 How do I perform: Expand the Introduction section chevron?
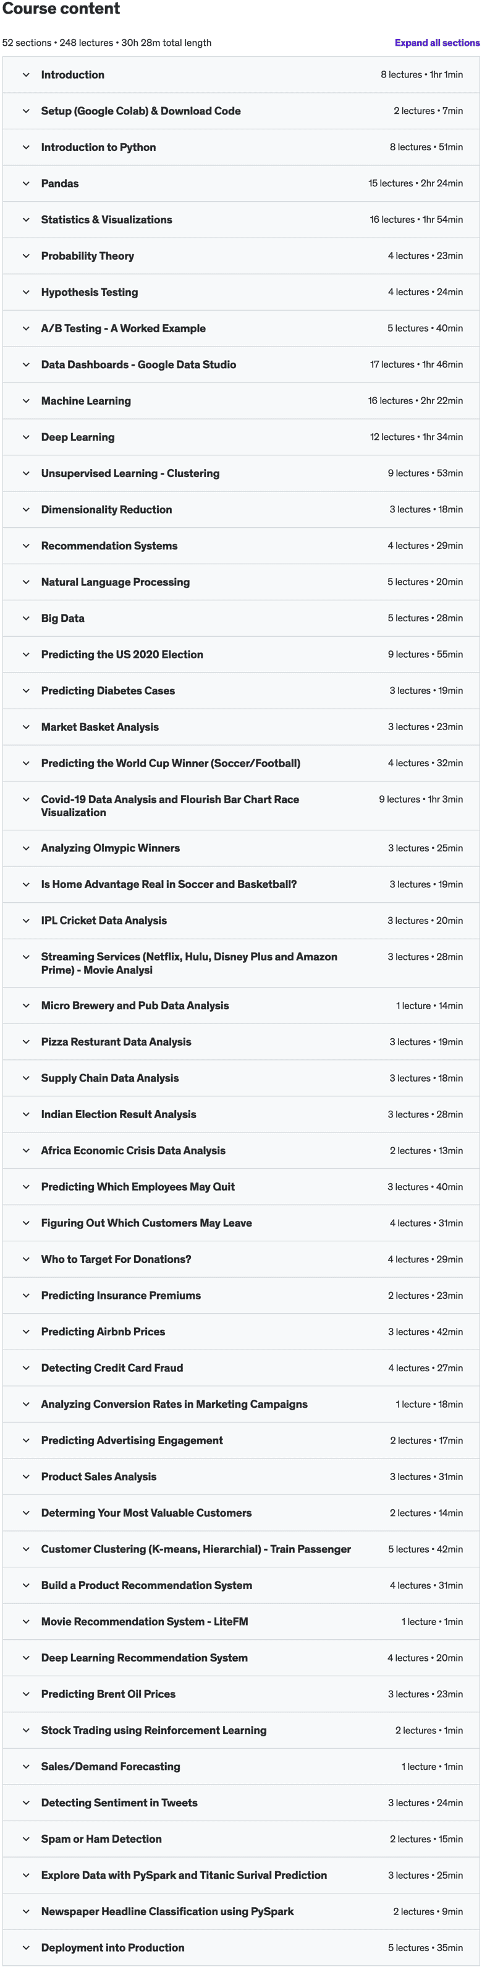[x=26, y=75]
